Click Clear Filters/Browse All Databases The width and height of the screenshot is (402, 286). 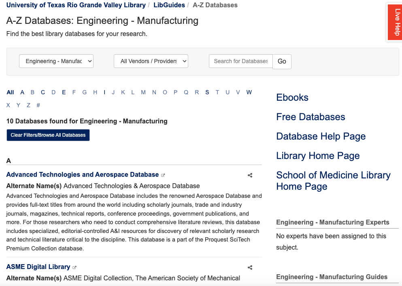(x=48, y=135)
